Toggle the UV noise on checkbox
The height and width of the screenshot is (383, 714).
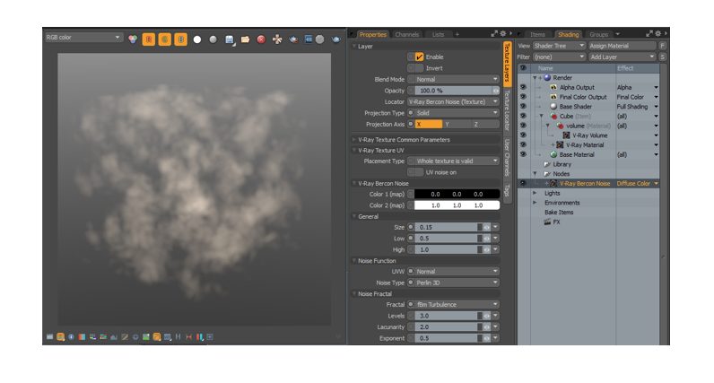point(420,172)
